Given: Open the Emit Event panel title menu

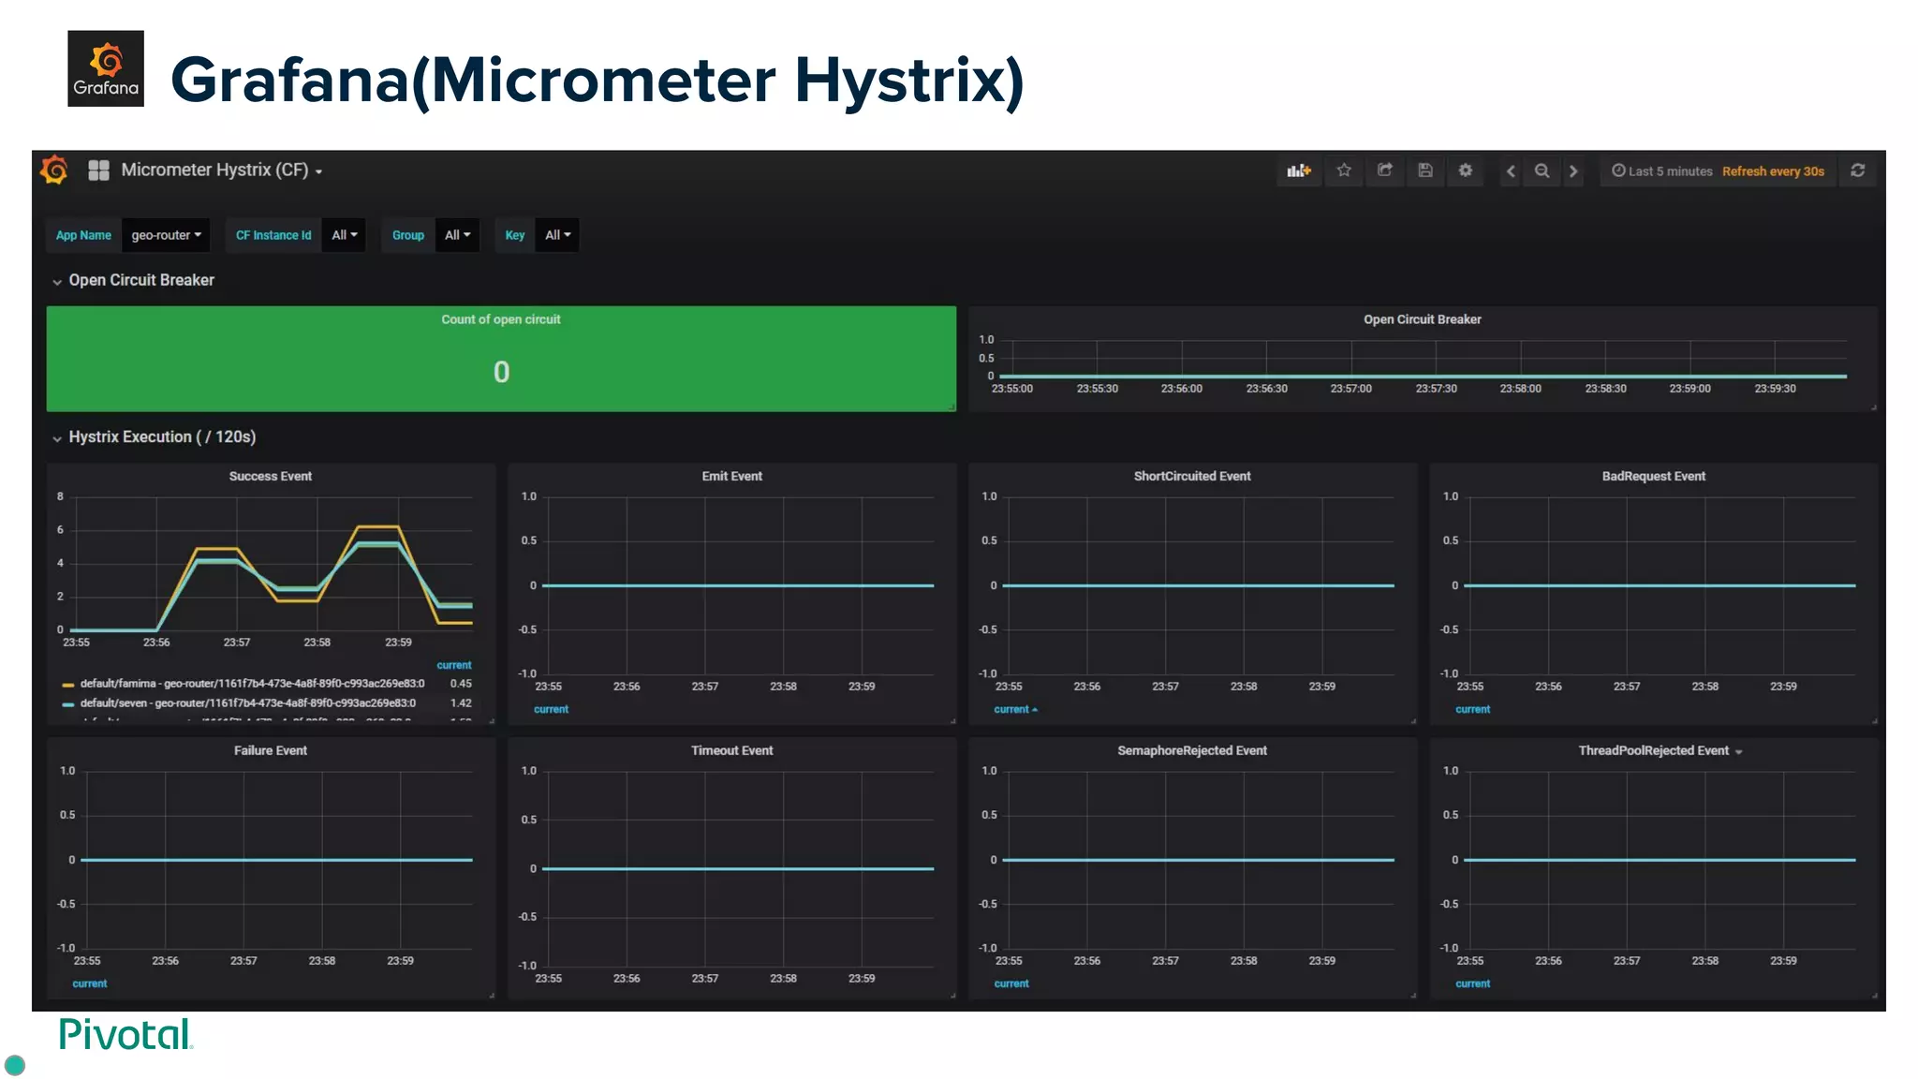Looking at the screenshot, I should click(731, 476).
